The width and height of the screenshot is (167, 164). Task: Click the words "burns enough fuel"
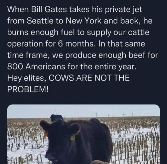coord(41,32)
